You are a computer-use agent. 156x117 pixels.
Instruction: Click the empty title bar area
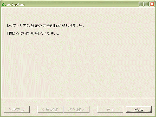pyautogui.click(x=80, y=4)
